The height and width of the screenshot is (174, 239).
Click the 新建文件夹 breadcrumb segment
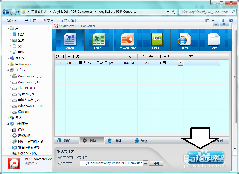click(39, 12)
